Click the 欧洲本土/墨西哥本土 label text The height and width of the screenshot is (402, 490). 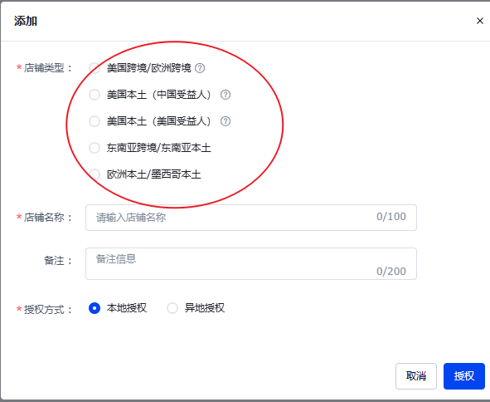point(153,174)
